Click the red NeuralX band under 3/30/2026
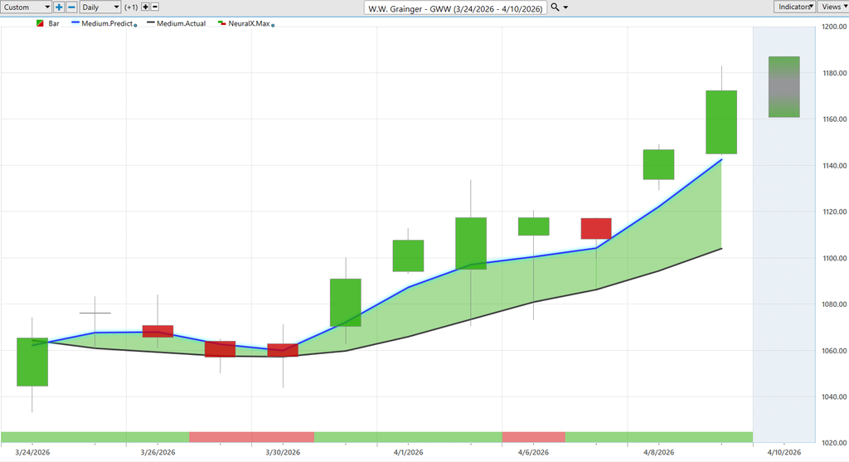Viewport: 849px width, 462px height. [x=251, y=437]
